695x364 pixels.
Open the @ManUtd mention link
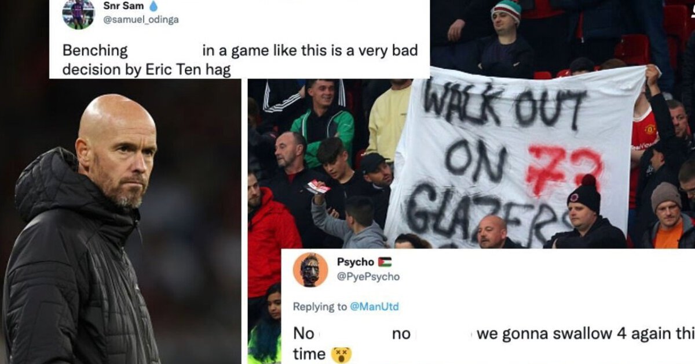[375, 307]
